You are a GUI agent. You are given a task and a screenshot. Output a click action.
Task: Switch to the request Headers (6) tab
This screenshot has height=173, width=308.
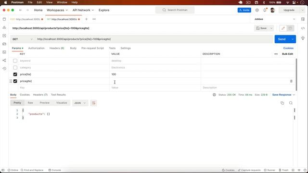coord(57,48)
